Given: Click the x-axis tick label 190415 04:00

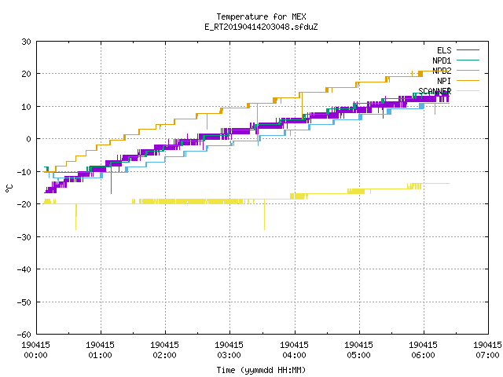Looking at the screenshot, I should click(294, 350).
